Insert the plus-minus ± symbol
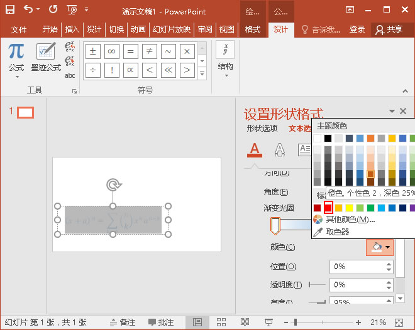Image resolution: width=415 pixels, height=330 pixels. click(93, 51)
